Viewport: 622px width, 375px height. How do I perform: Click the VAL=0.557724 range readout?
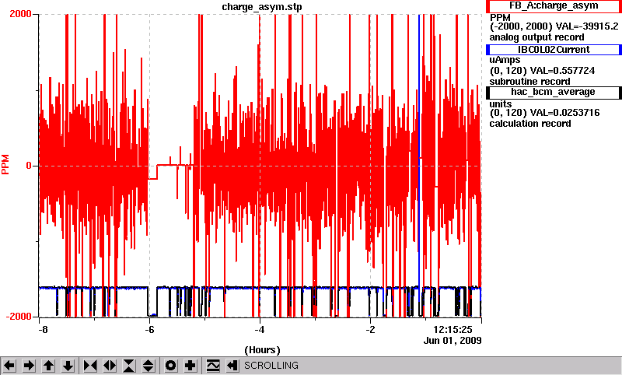pos(562,71)
